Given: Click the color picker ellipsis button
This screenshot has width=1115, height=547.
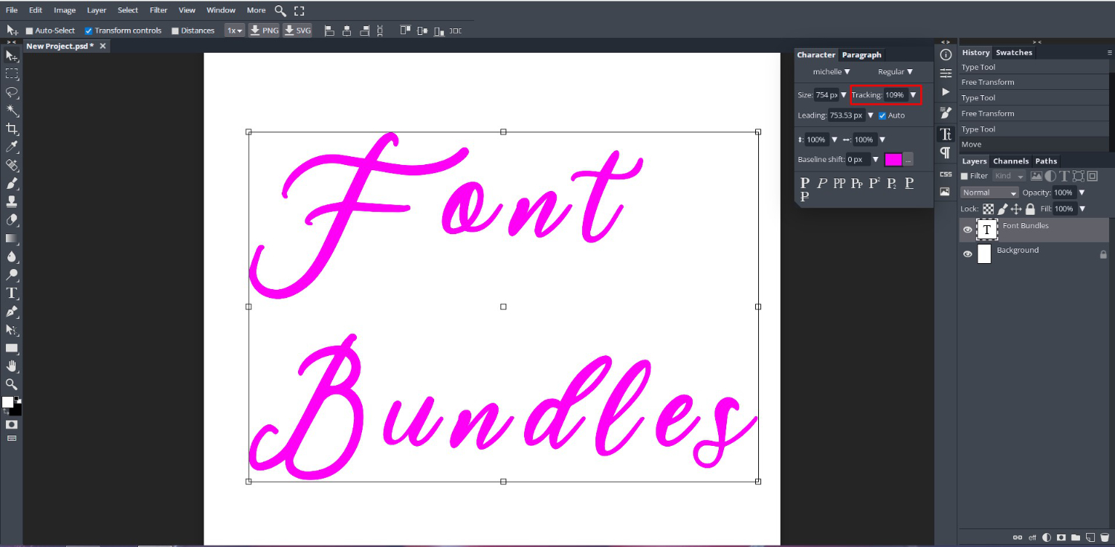Looking at the screenshot, I should pos(908,160).
